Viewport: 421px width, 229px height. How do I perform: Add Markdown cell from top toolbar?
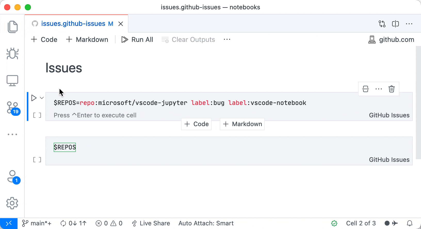tap(87, 40)
